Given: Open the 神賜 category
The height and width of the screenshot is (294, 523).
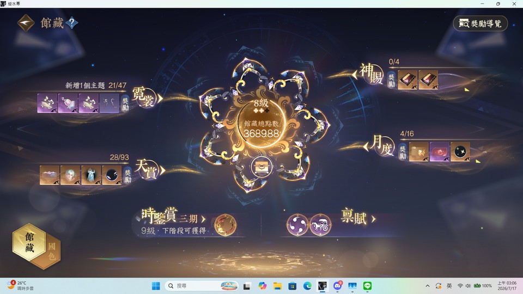Looking at the screenshot, I should pos(368,73).
